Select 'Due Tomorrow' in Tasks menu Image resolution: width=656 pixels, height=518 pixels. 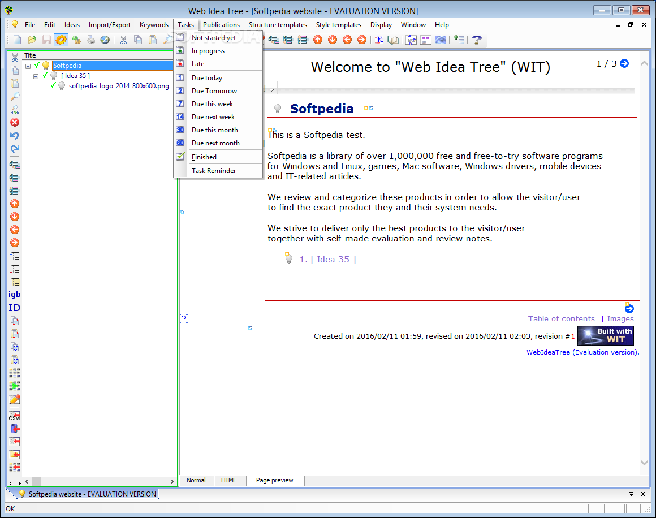point(218,91)
